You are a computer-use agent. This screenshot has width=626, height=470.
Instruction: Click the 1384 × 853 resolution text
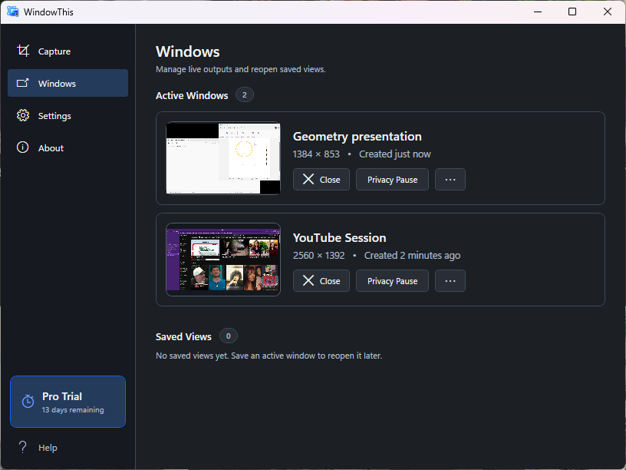(316, 154)
